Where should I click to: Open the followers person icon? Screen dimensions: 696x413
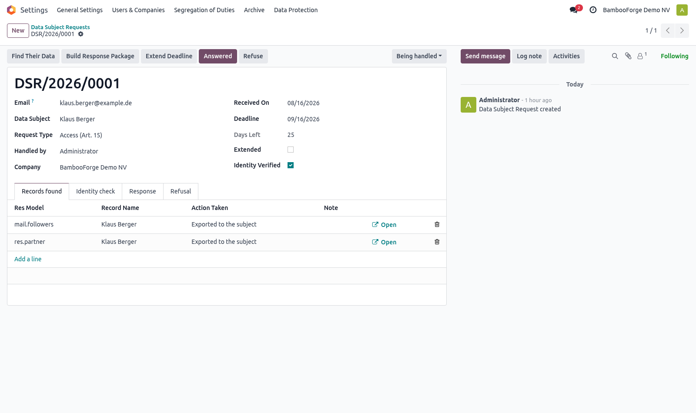tap(642, 56)
